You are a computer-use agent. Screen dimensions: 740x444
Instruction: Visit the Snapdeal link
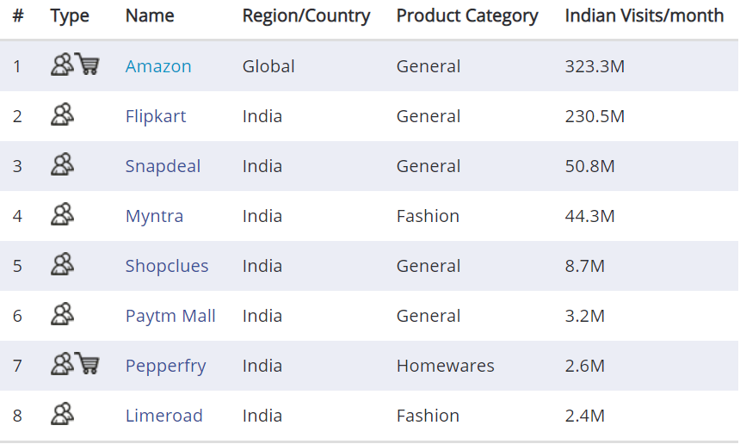coord(163,166)
